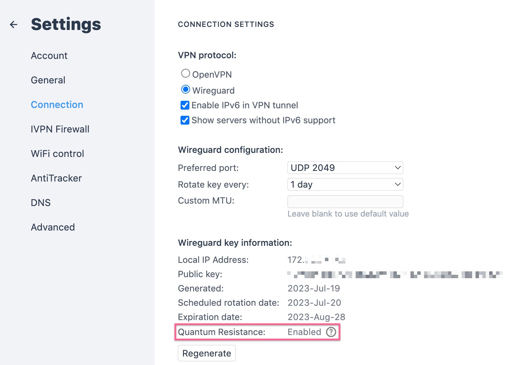Open IVPN Firewall settings
This screenshot has height=365, width=513.
[x=60, y=129]
